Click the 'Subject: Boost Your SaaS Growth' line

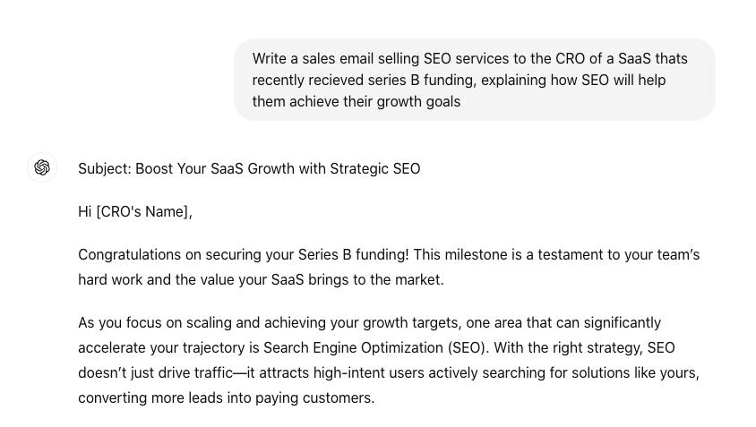(x=249, y=168)
